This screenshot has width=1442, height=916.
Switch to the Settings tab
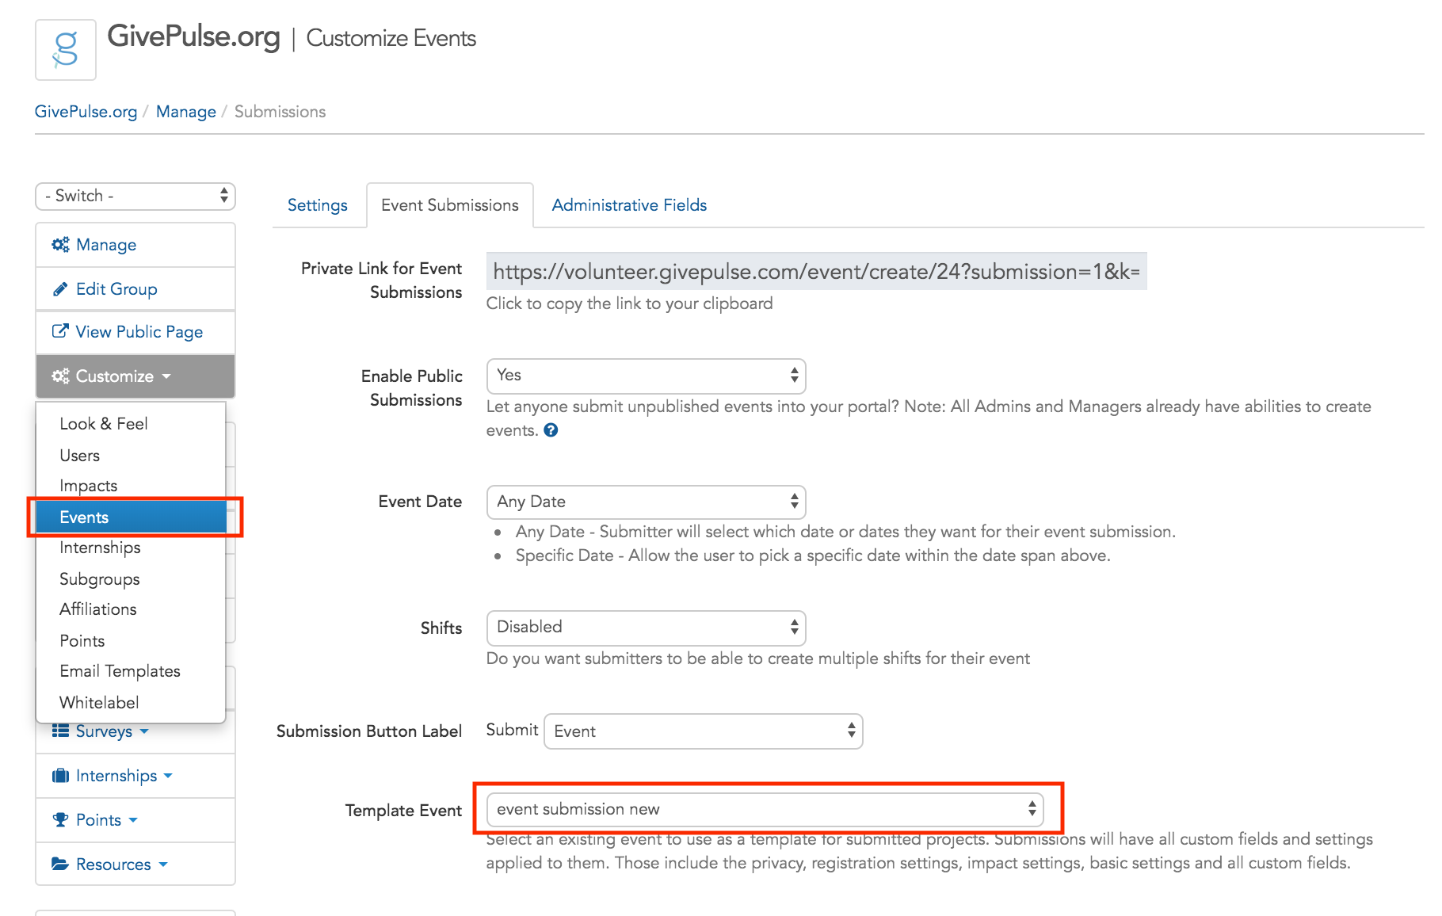point(317,205)
